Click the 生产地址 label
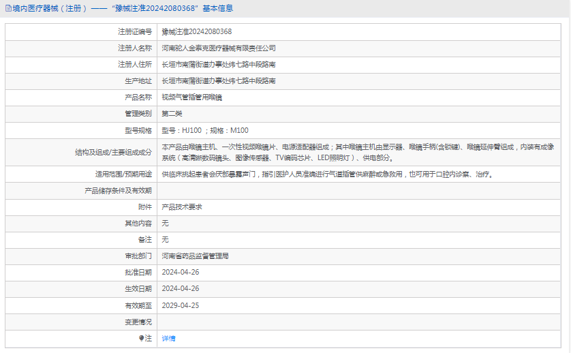 [138, 81]
